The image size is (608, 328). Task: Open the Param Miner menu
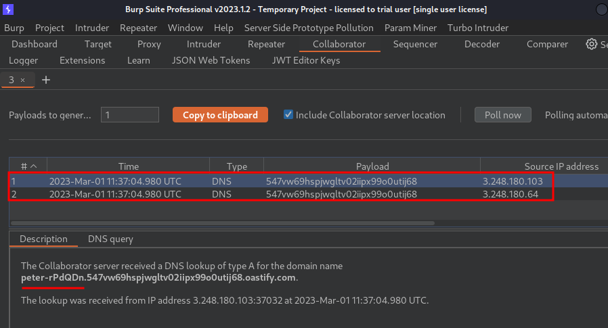[x=410, y=28]
